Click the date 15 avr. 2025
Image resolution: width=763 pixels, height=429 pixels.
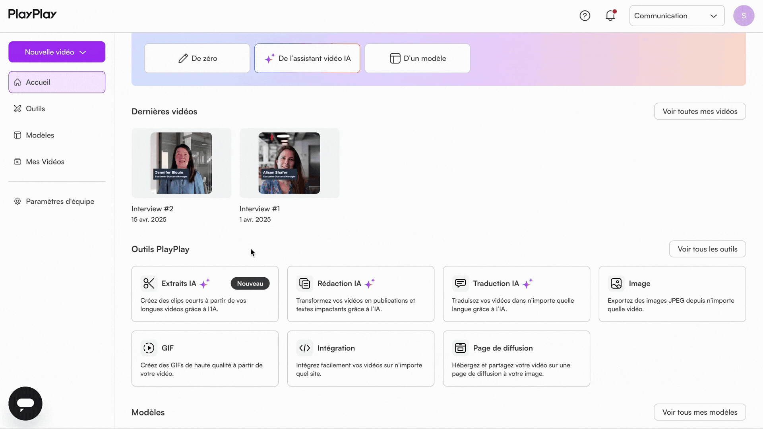[x=149, y=220]
